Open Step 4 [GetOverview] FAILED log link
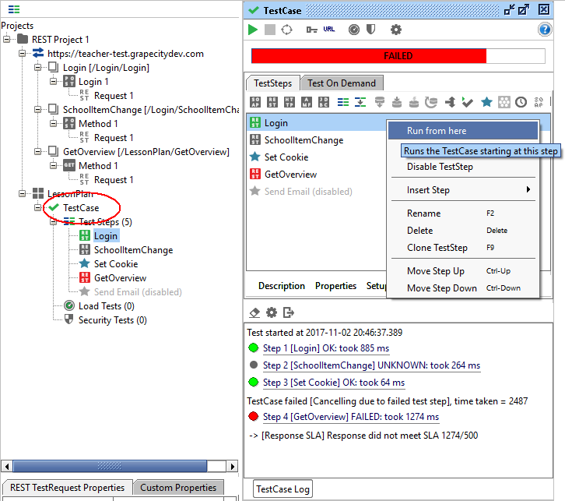This screenshot has width=565, height=501. [x=351, y=417]
